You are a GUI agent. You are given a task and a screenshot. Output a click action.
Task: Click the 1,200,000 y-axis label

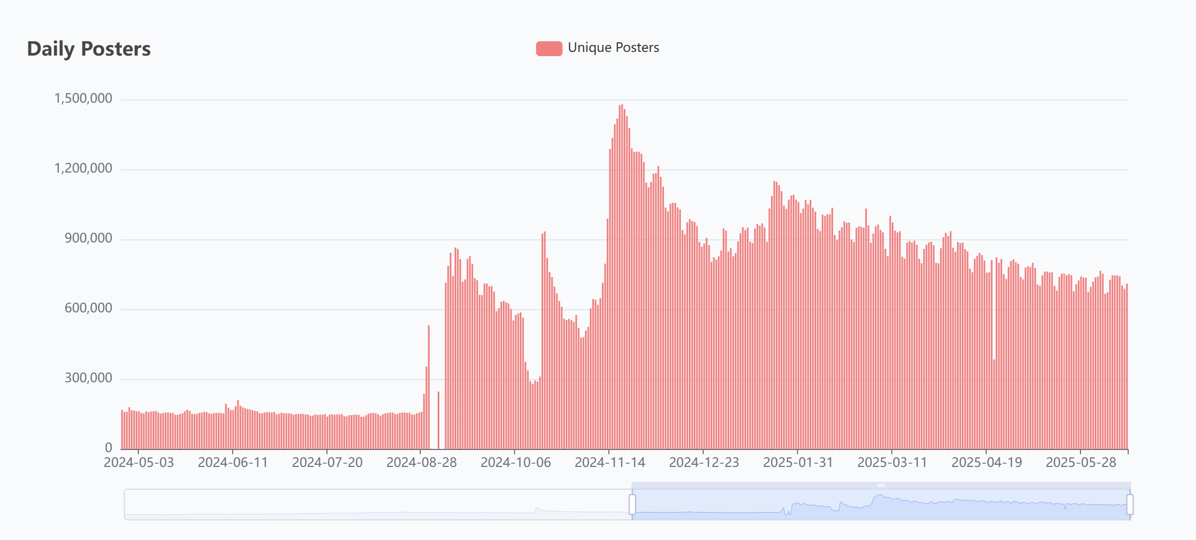click(83, 168)
